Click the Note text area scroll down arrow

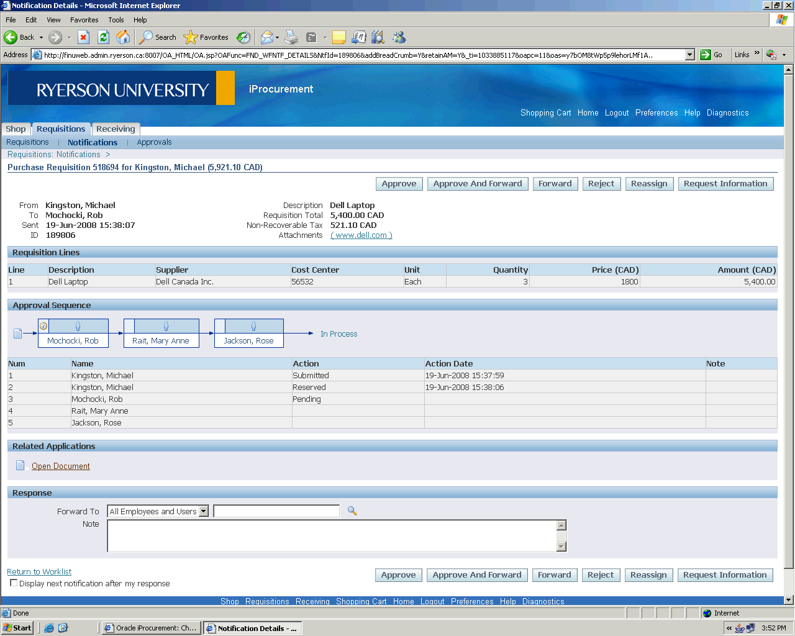point(561,547)
